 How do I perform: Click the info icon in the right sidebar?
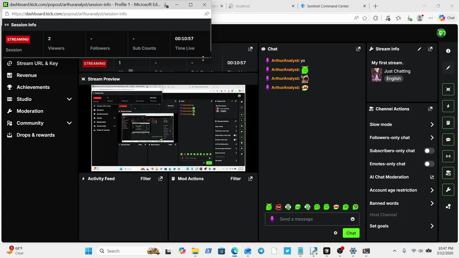pyautogui.click(x=448, y=51)
